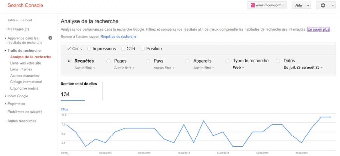Screen dimensions: 340x156
Task: Follow the En savoir plus link
Action: coord(318,29)
